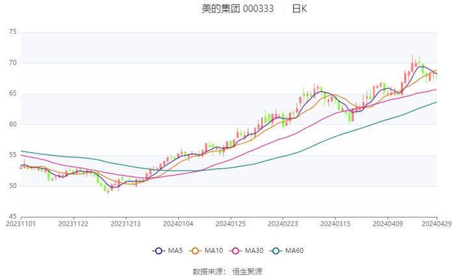Image resolution: width=455 pixels, height=277 pixels.
Task: Click the y-axis value 55
Action: click(13, 155)
